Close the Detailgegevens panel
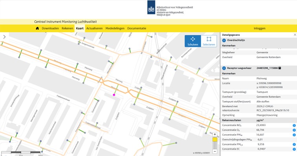297x156 pixels. (x=295, y=35)
